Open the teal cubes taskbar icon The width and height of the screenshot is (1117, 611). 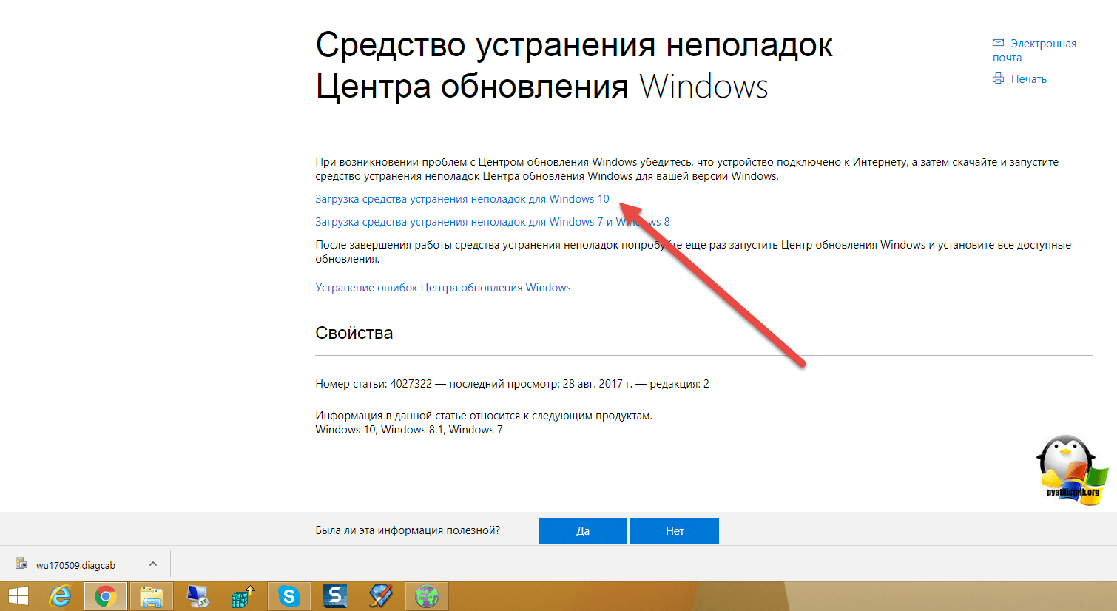[243, 596]
